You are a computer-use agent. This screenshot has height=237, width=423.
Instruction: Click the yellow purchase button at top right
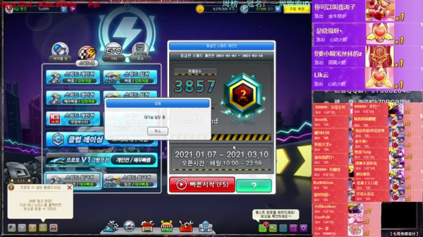pos(297,9)
